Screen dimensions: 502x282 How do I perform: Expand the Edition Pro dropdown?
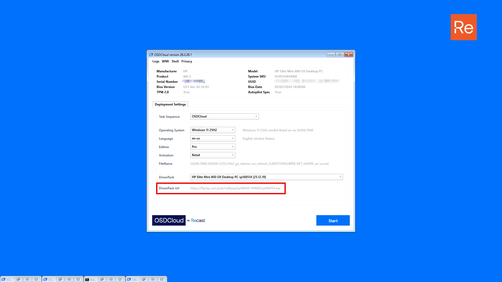click(x=213, y=147)
